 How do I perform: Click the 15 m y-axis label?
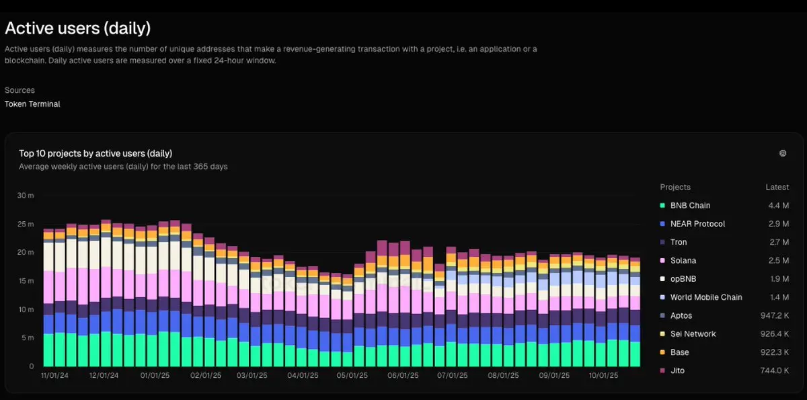pyautogui.click(x=25, y=281)
